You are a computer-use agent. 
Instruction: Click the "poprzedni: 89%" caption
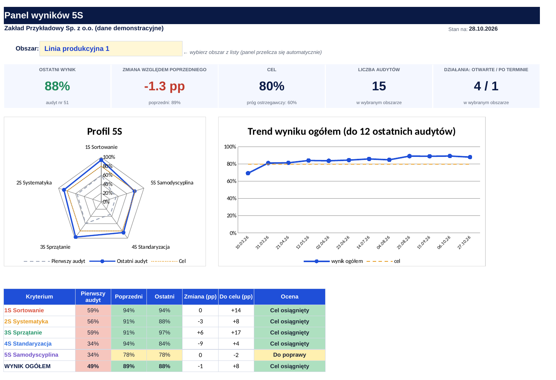click(x=164, y=103)
